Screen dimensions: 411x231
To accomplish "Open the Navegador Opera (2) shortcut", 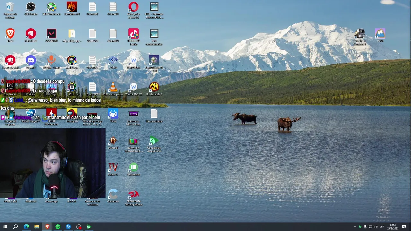I will (x=134, y=10).
